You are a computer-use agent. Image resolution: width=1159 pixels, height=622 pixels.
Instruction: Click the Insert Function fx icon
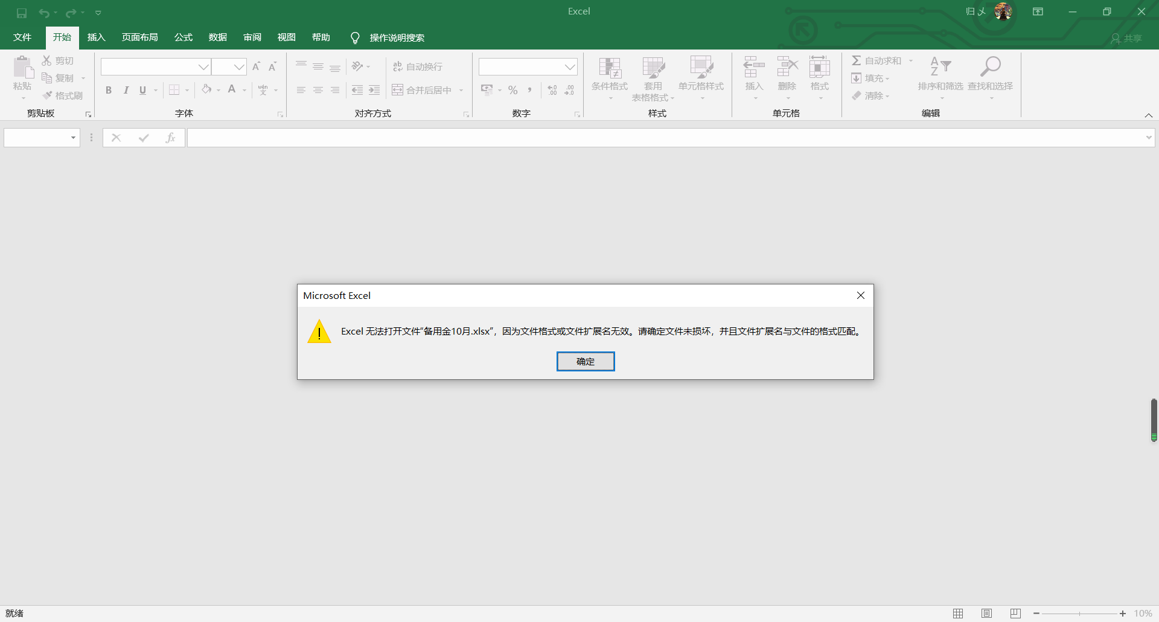[171, 138]
